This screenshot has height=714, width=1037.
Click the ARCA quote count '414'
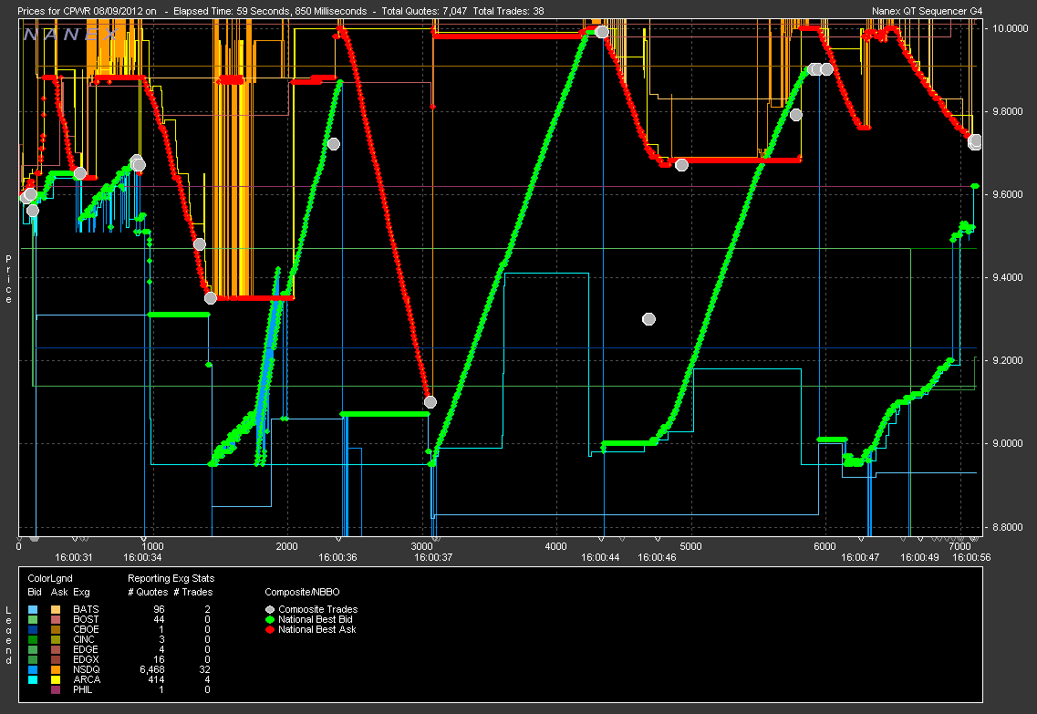[x=156, y=679]
